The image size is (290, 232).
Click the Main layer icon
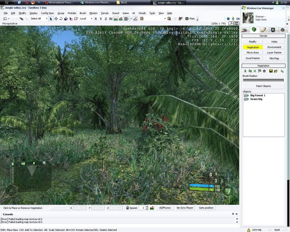pyautogui.click(x=190, y=19)
